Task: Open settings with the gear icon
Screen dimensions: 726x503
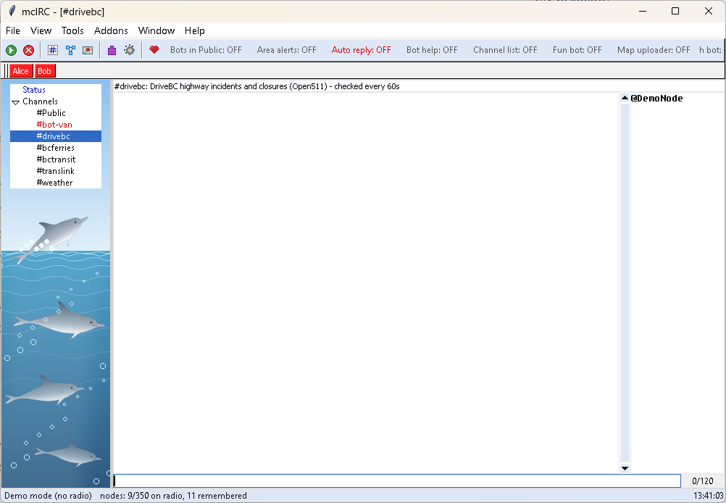Action: [x=130, y=50]
